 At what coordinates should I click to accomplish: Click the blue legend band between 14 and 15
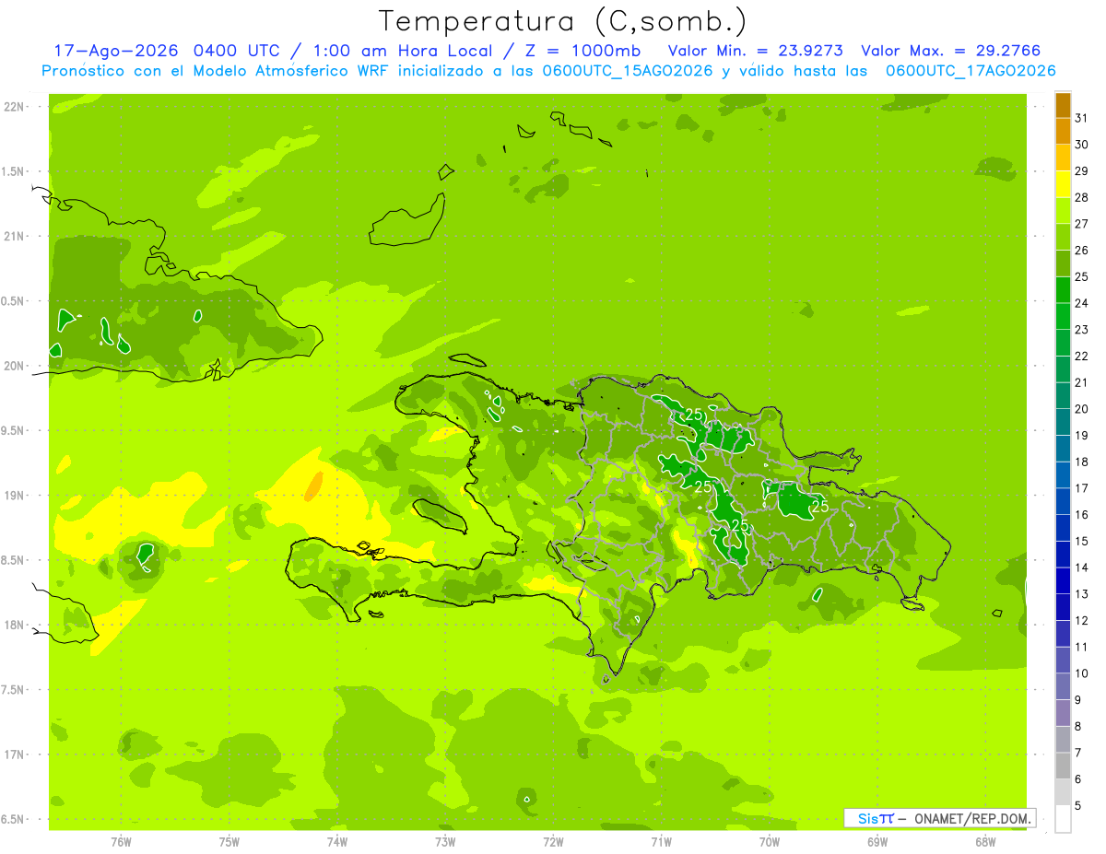[1063, 555]
